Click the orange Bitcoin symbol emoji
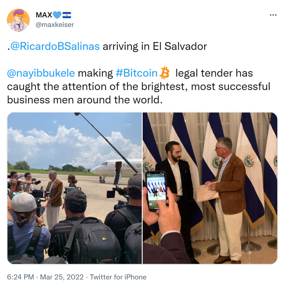The height and width of the screenshot is (289, 283). point(164,73)
